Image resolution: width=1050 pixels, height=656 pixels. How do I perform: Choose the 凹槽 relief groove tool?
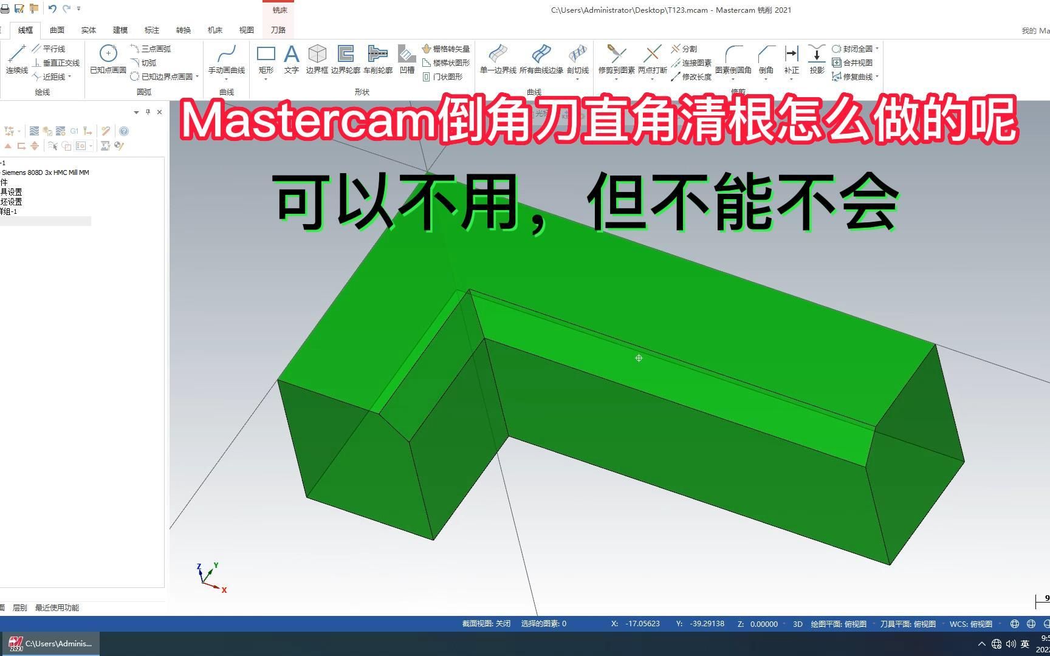click(x=407, y=58)
